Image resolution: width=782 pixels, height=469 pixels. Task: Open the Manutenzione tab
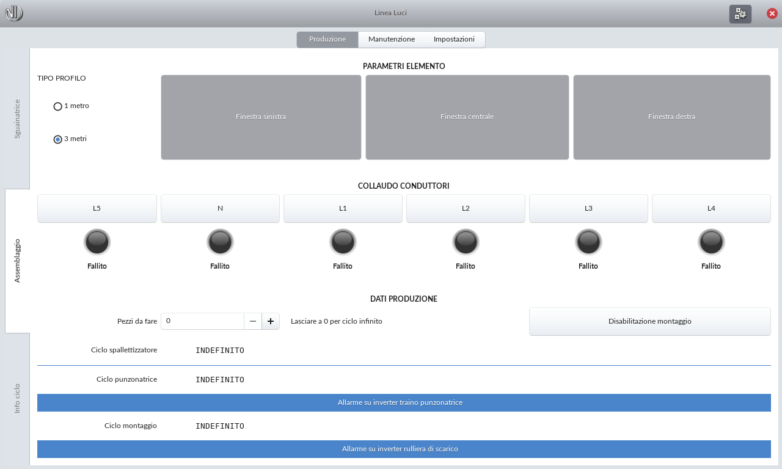[x=392, y=39]
